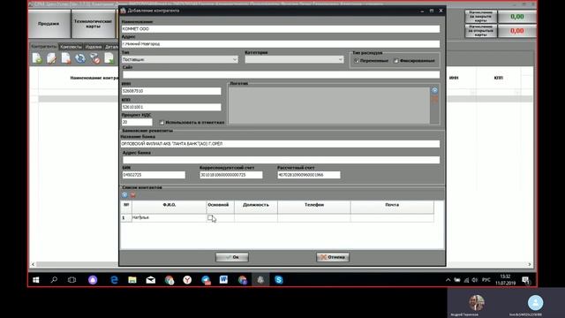The width and height of the screenshot is (565, 318).
Task: Open Skype from the taskbar
Action: 279,280
